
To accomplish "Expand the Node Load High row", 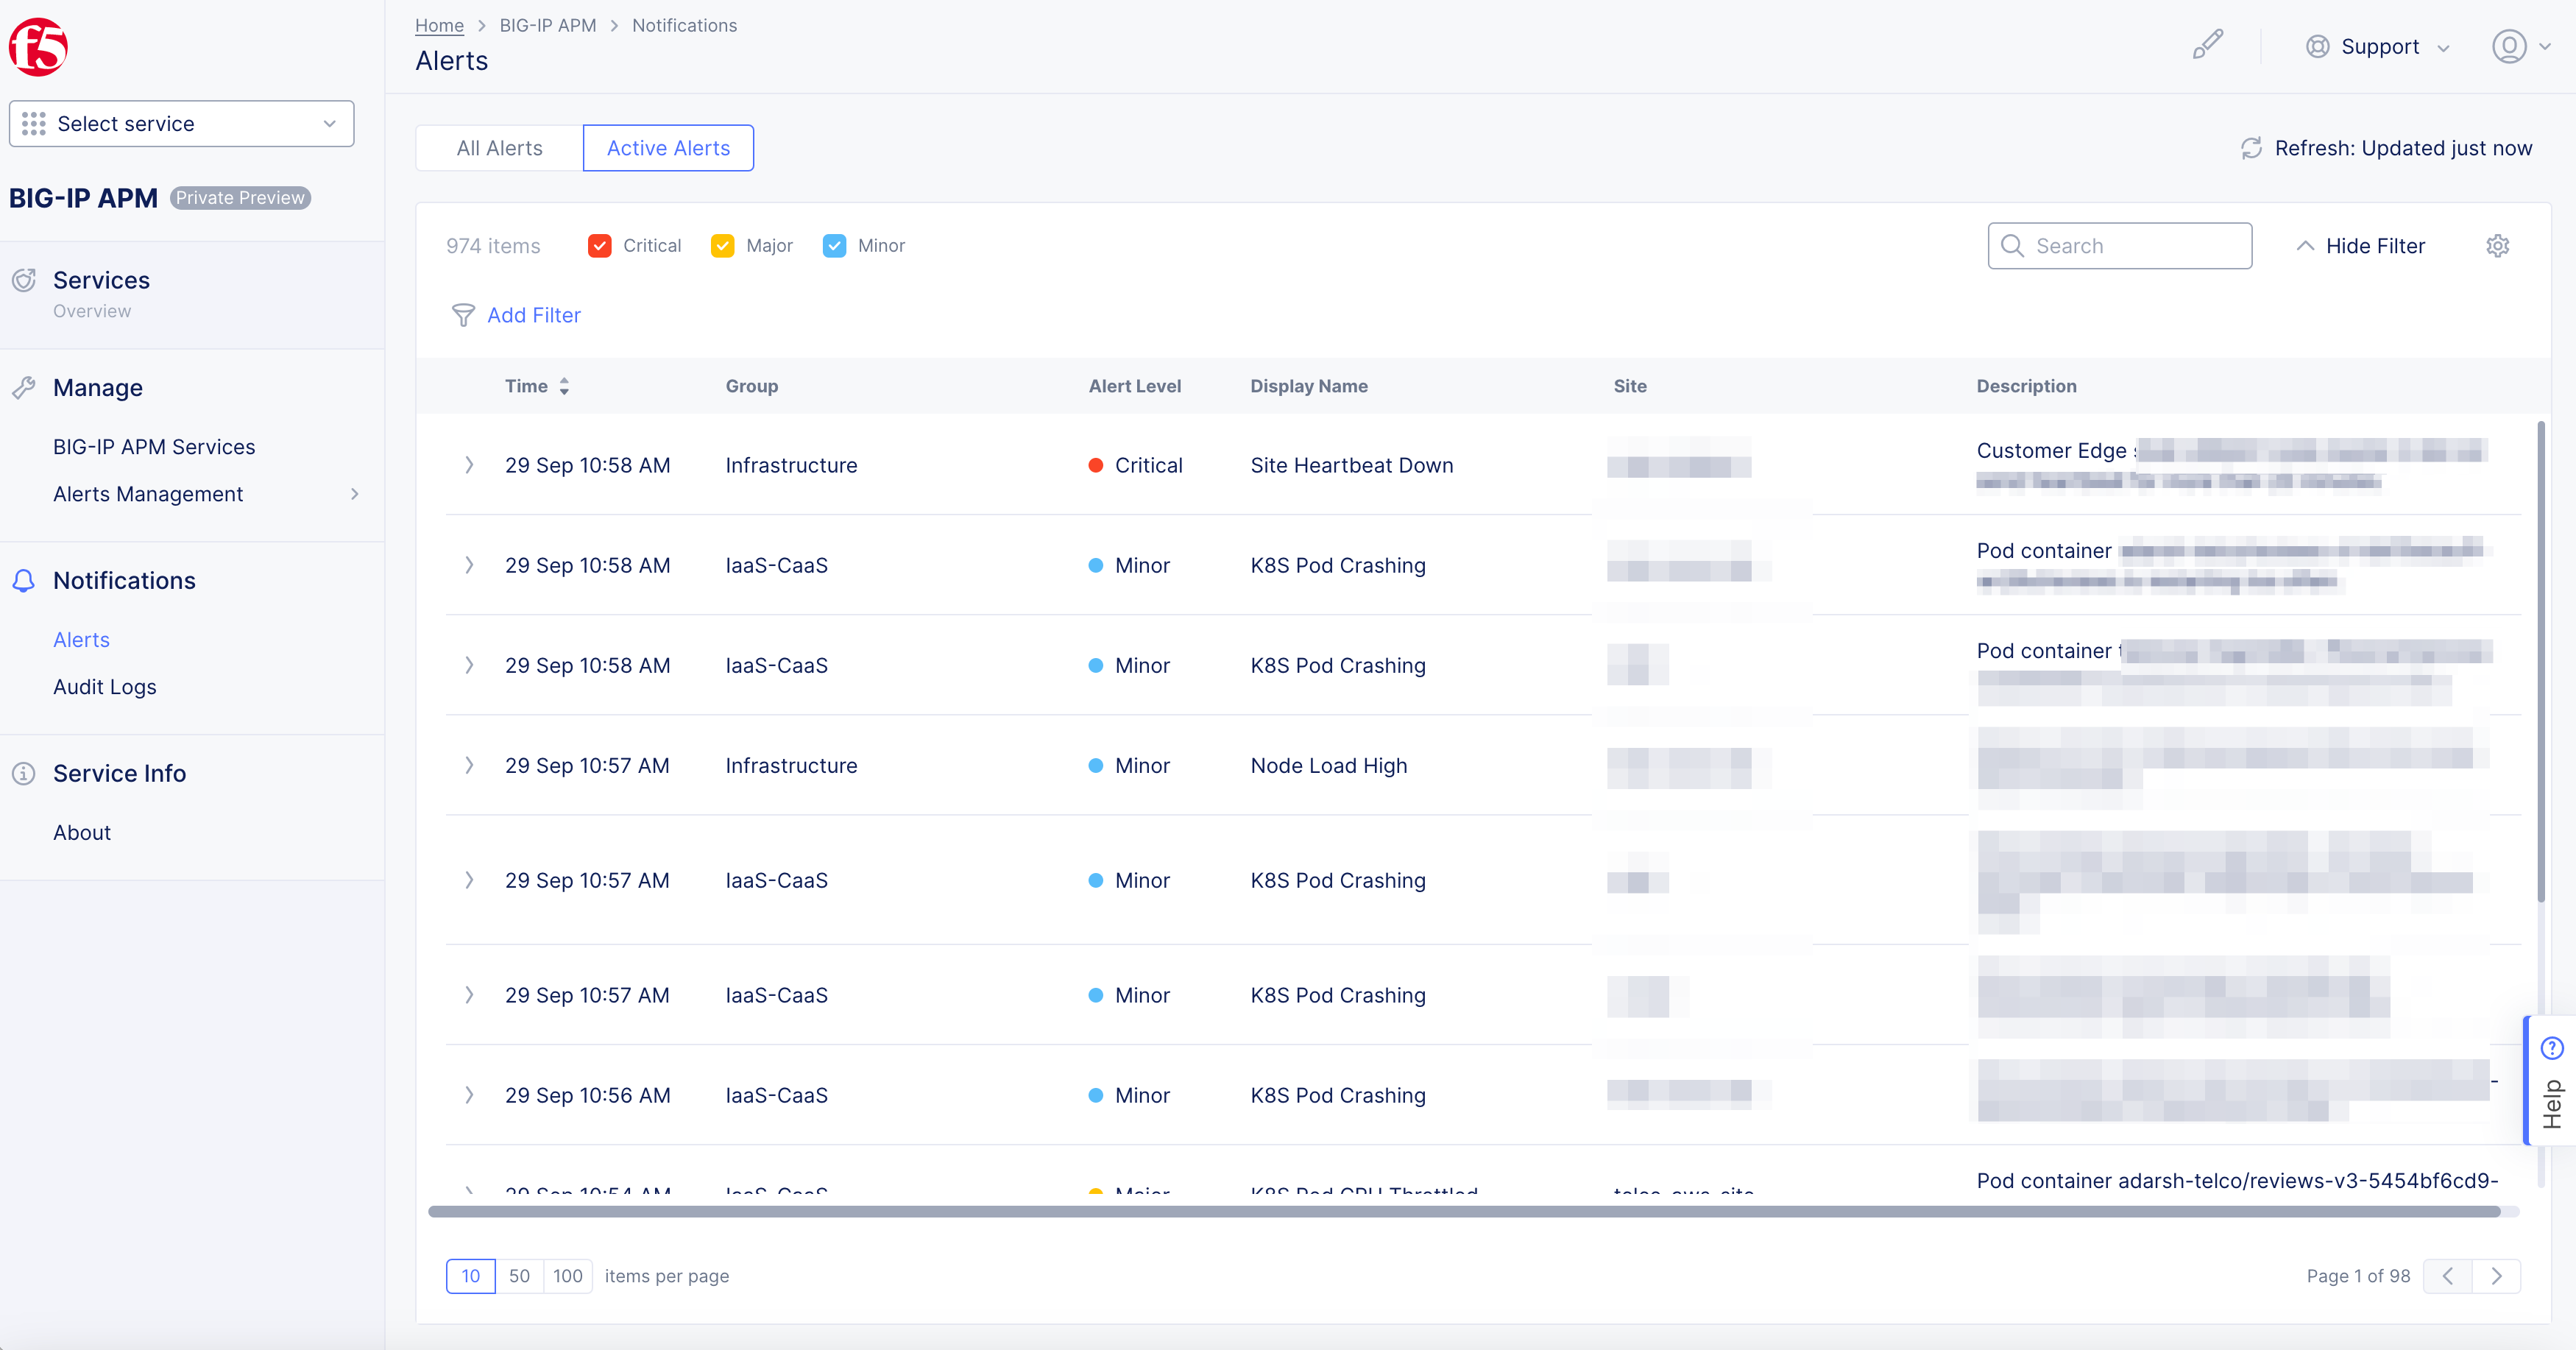I will point(469,765).
